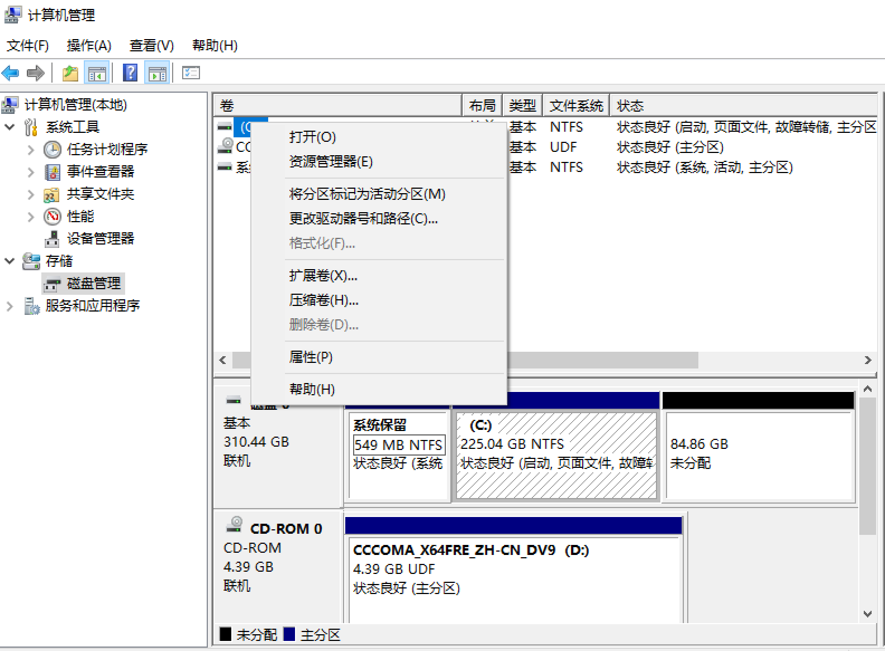Click the File System (文件系统) column header
The width and height of the screenshot is (885, 651).
coord(576,106)
